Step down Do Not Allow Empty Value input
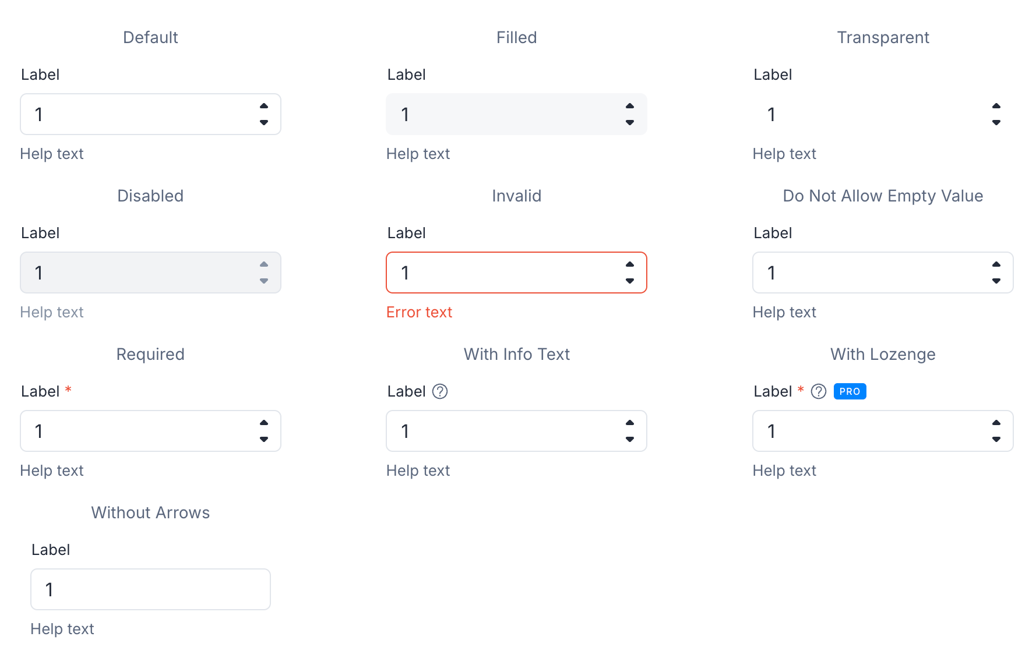The width and height of the screenshot is (1036, 672). click(x=996, y=281)
